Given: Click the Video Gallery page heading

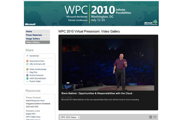Looking at the screenshot, I should click(89, 31).
